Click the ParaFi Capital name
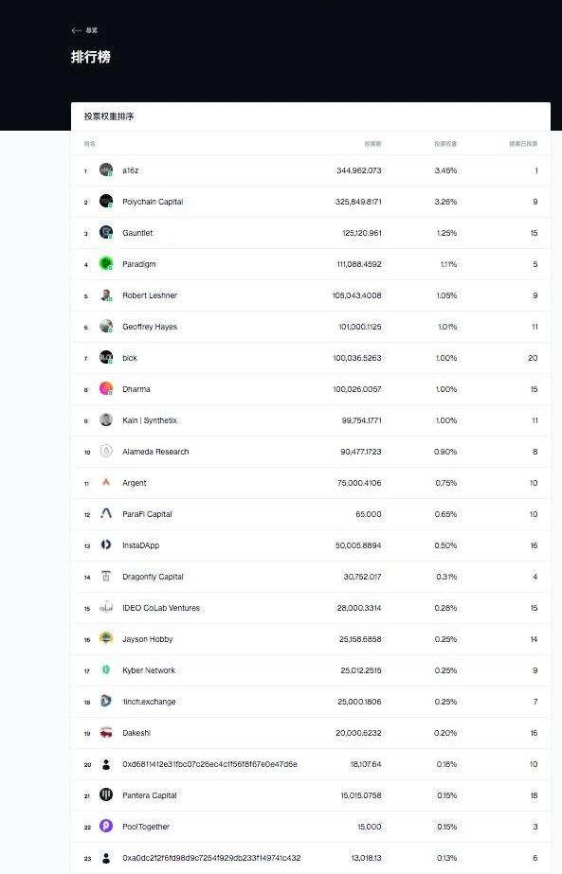This screenshot has height=874, width=562. point(147,514)
